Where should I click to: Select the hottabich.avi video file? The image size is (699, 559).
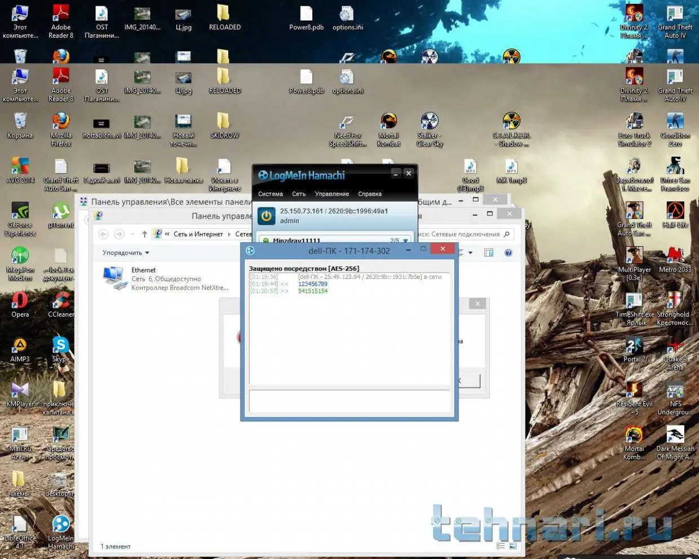(101, 128)
